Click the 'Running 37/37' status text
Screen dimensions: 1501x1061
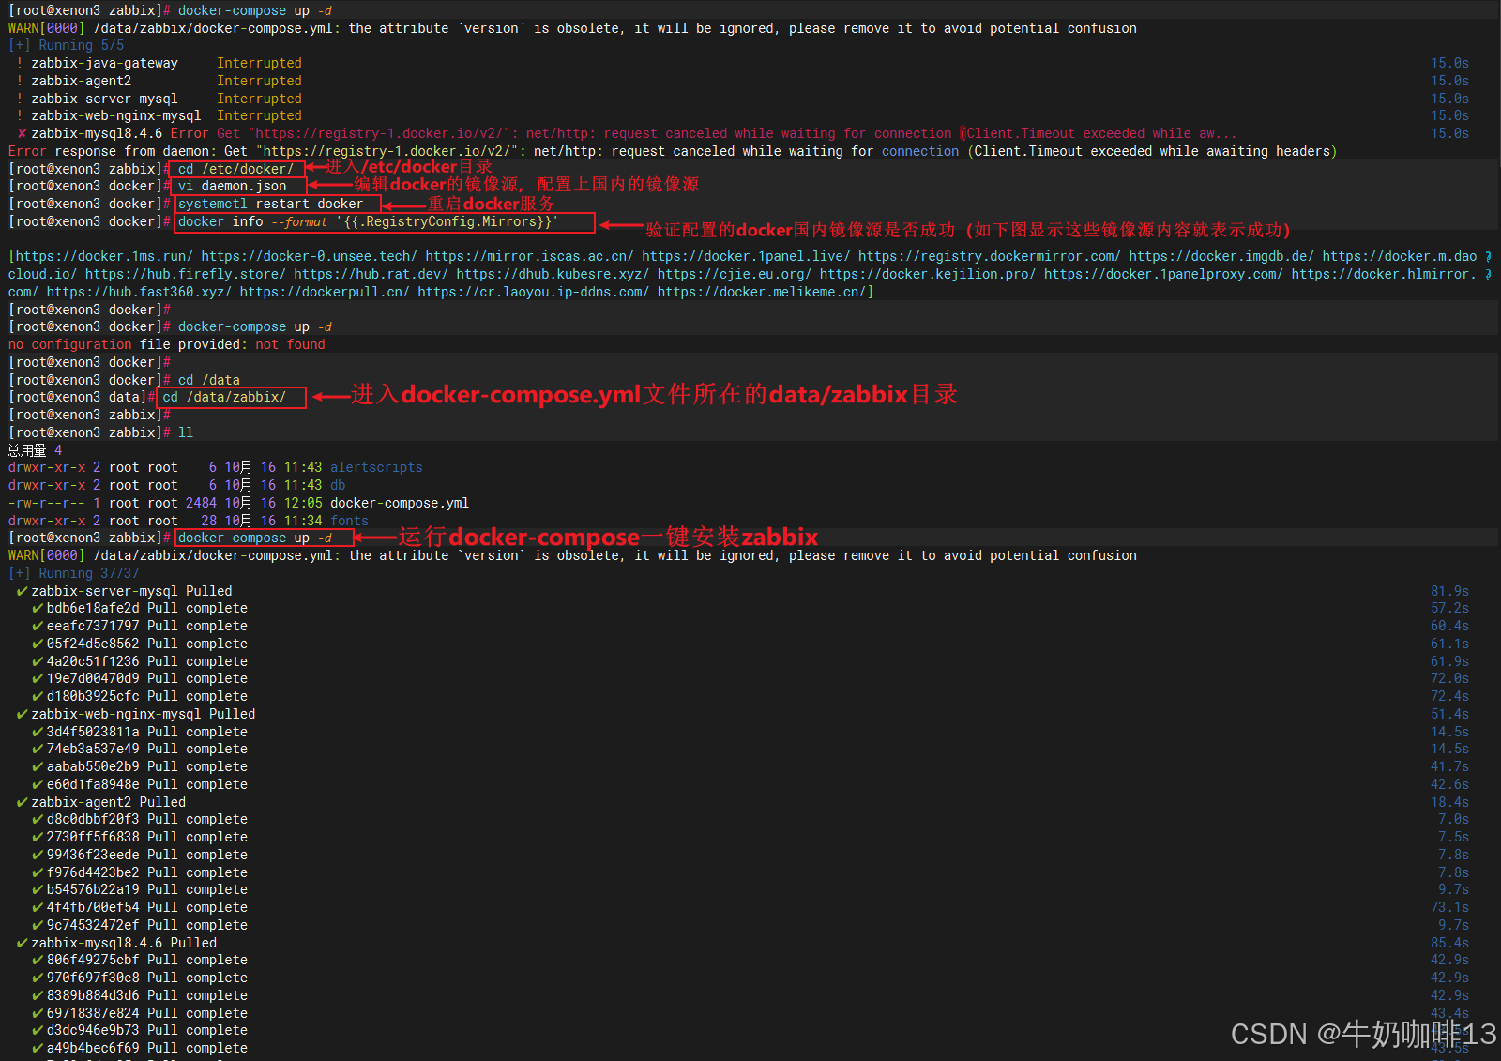88,573
